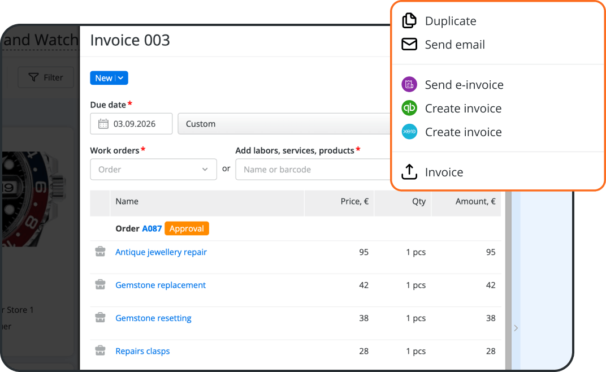
Task: Open Repairs clasps link
Action: point(142,351)
